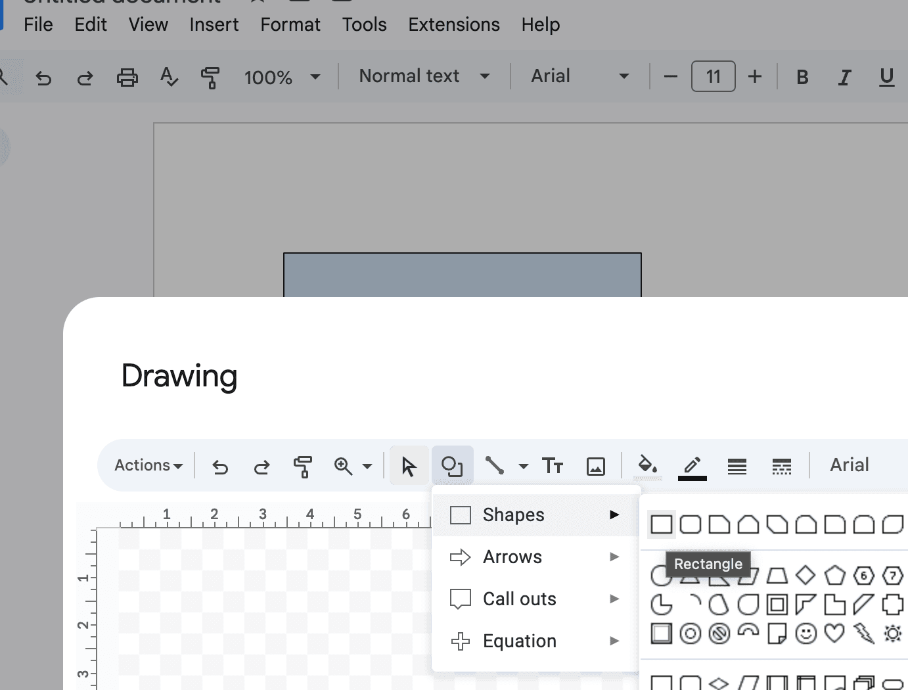Choose the Block arc shape
The height and width of the screenshot is (690, 908).
748,632
